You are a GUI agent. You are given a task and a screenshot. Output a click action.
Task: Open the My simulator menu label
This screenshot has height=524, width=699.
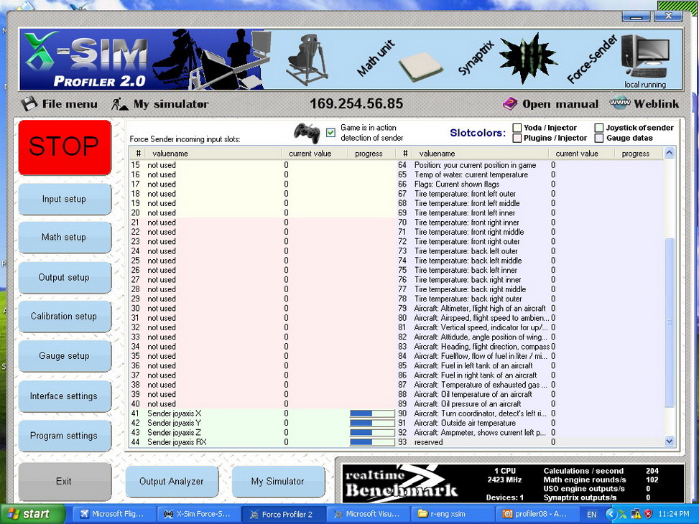(171, 104)
